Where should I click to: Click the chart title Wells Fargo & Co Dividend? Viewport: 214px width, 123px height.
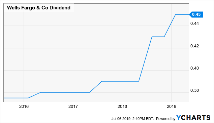point(39,8)
